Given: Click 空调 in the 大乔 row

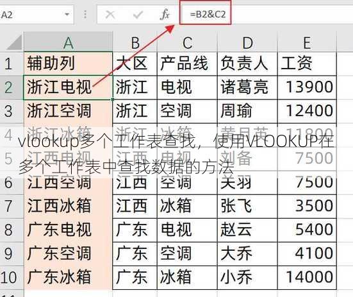Looking at the screenshot, I should (187, 254).
